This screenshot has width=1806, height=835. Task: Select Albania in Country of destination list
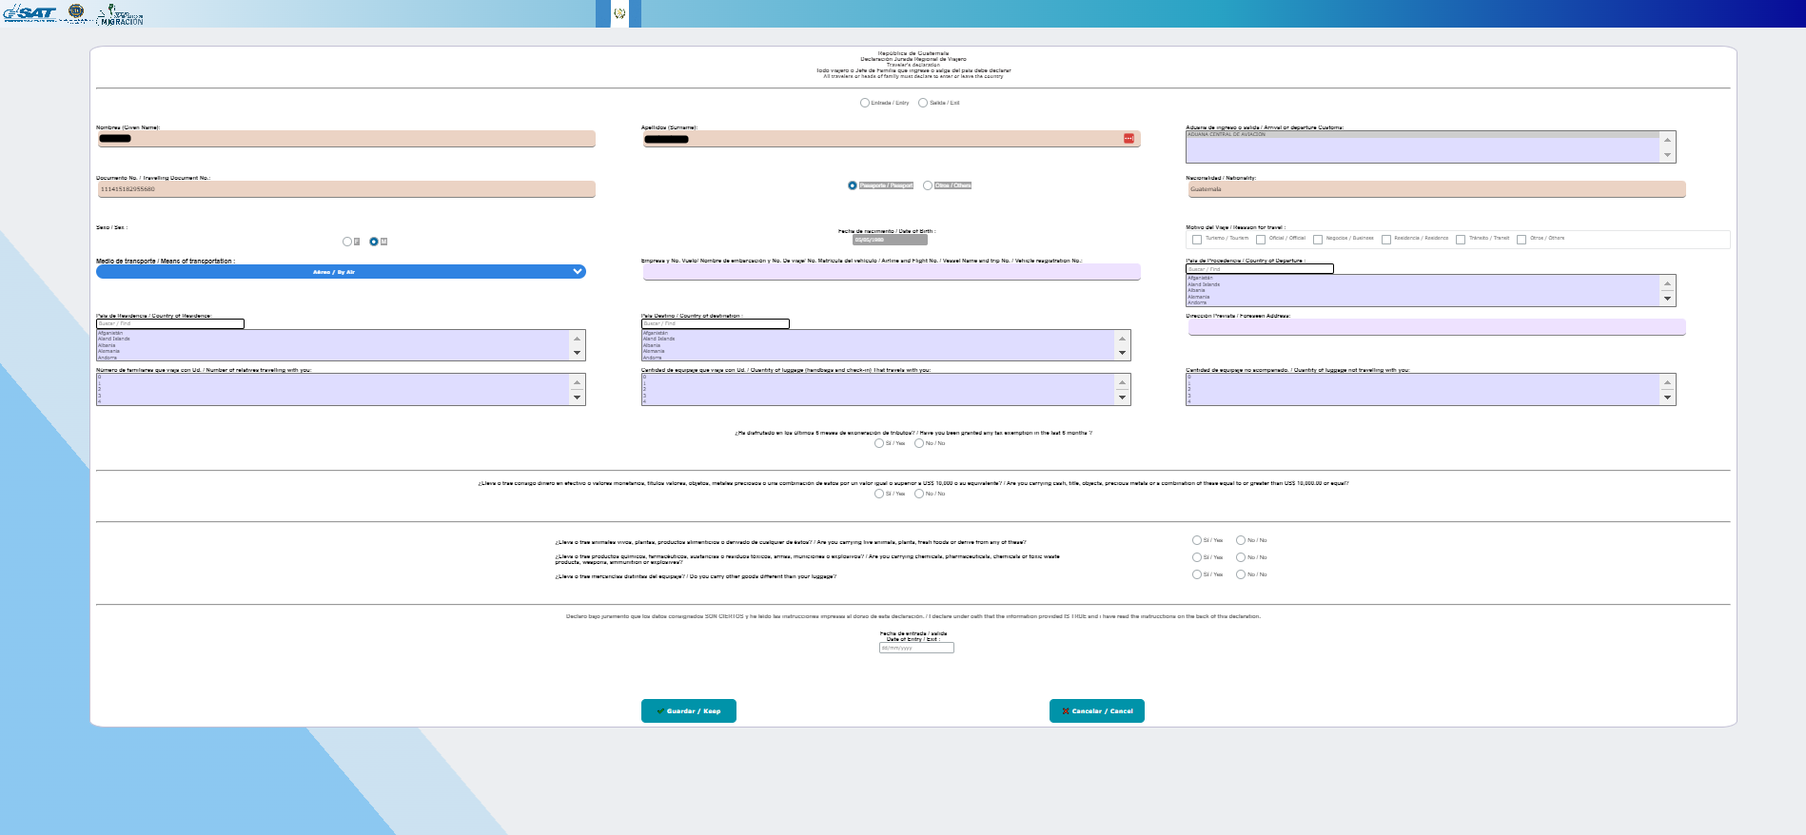click(x=652, y=345)
